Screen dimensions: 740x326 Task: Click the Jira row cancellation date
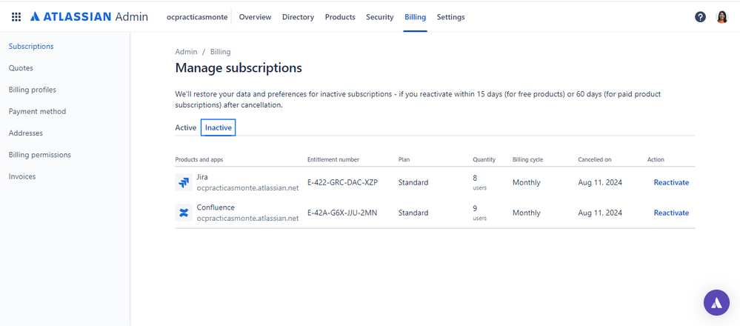600,182
